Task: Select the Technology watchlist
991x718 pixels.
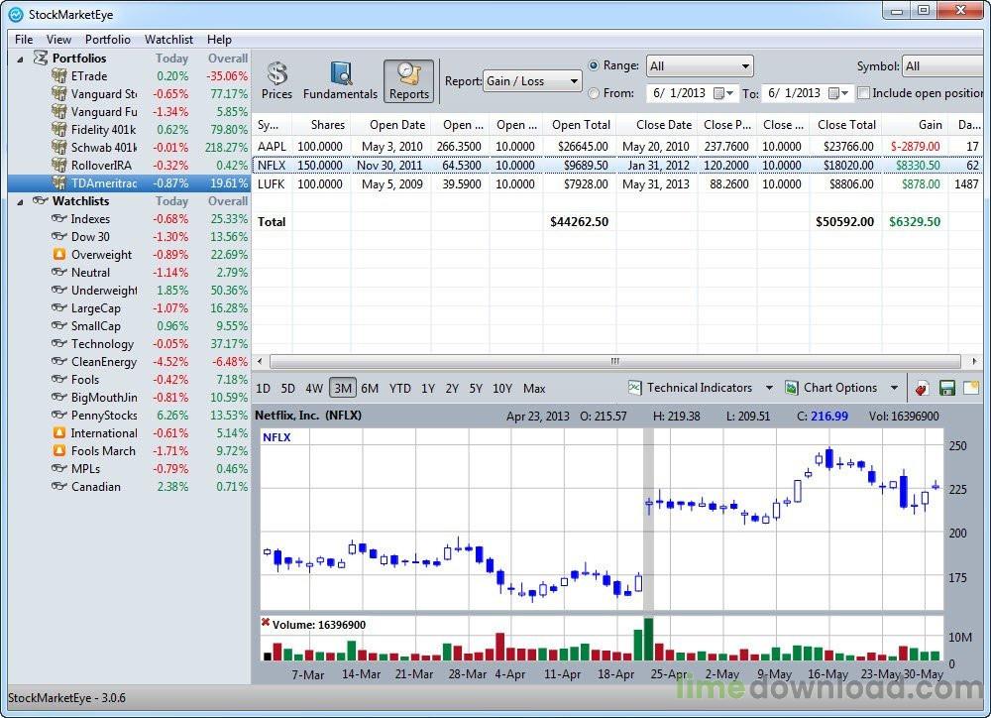Action: coord(102,344)
